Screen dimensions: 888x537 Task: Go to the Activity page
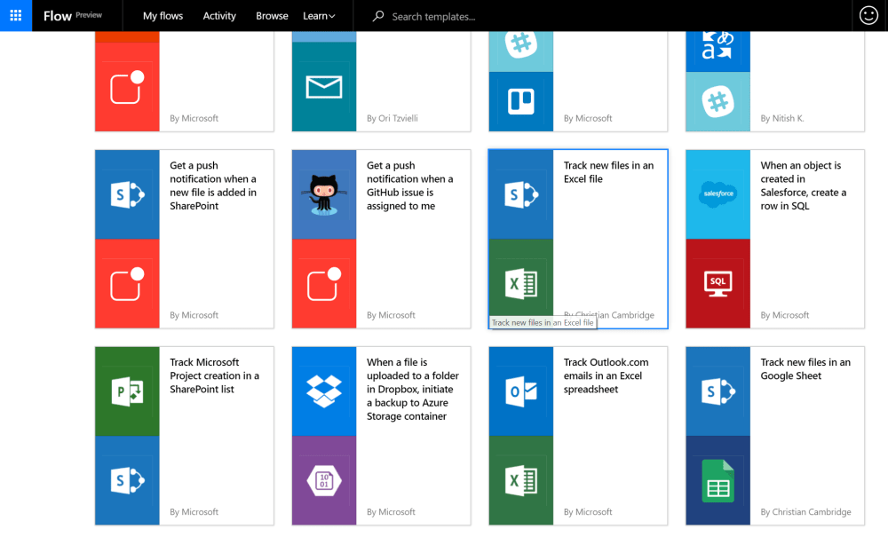(219, 16)
